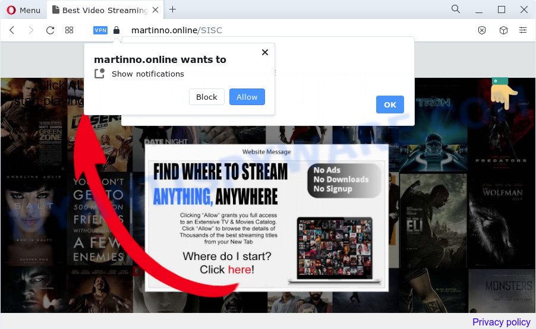The width and height of the screenshot is (536, 329).
Task: Open the Speed Dial grid icon
Action: (69, 30)
